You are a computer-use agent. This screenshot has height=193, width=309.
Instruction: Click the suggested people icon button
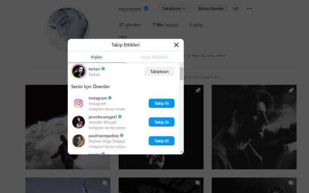(x=236, y=9)
